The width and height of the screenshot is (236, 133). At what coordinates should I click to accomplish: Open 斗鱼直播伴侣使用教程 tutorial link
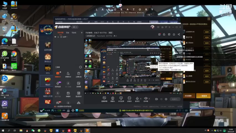click(63, 106)
